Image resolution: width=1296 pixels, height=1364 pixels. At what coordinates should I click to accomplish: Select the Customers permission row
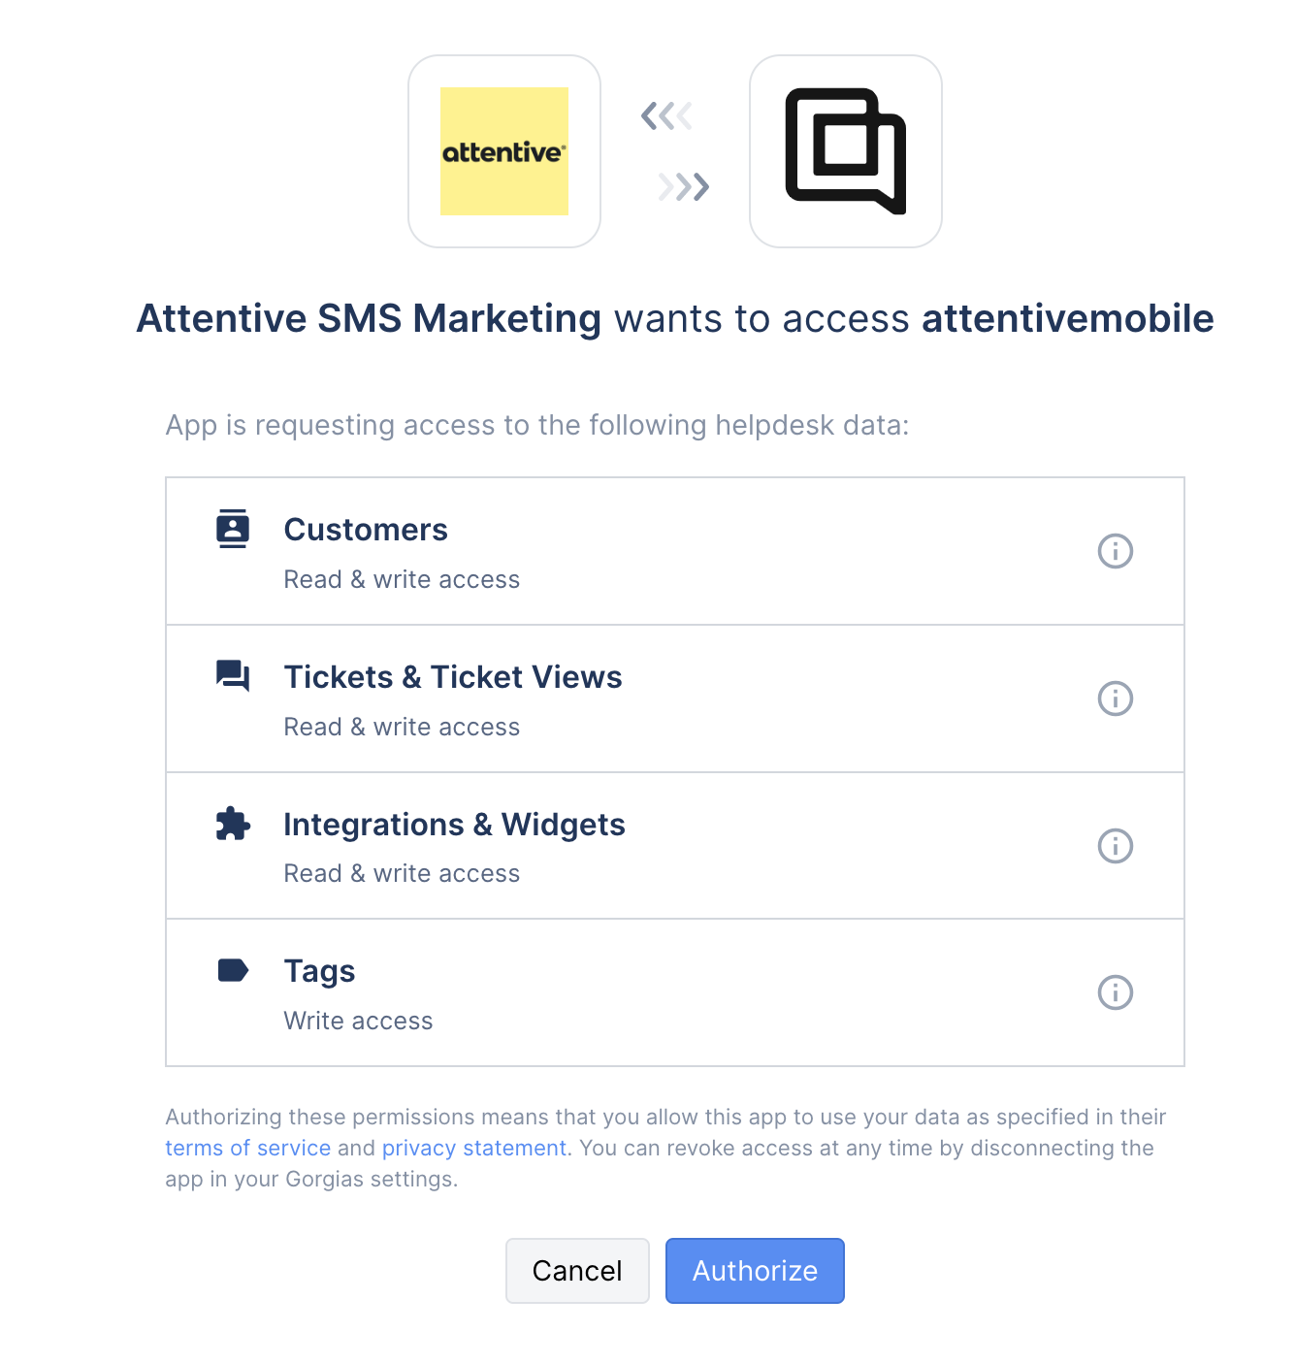click(x=675, y=551)
